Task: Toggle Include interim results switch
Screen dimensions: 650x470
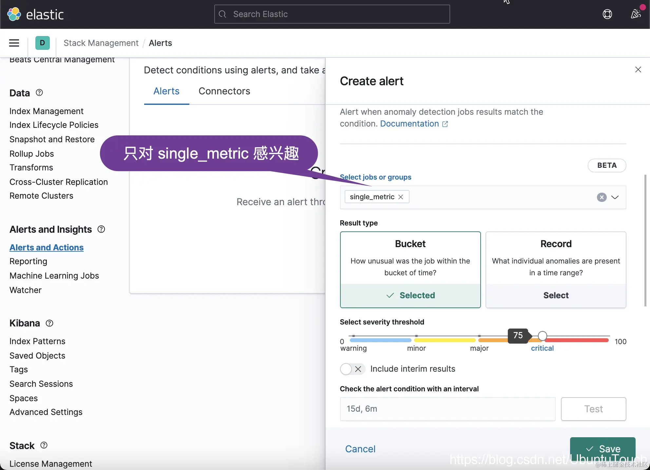Action: pyautogui.click(x=352, y=369)
